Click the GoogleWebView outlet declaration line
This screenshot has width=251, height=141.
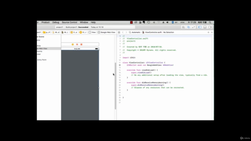[150, 65]
